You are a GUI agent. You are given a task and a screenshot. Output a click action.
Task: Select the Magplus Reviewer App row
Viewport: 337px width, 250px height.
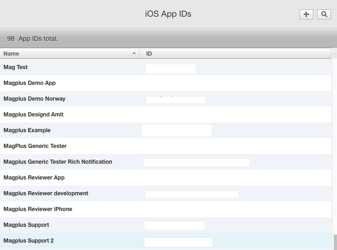pos(165,178)
